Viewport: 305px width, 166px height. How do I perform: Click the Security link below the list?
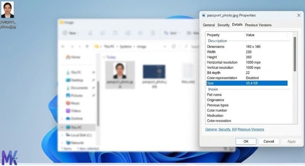[225, 129]
